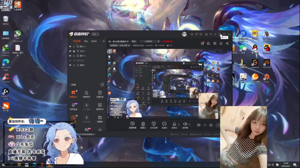Open customer service headset icon in title bar
The image size is (300, 168).
coord(192,34)
